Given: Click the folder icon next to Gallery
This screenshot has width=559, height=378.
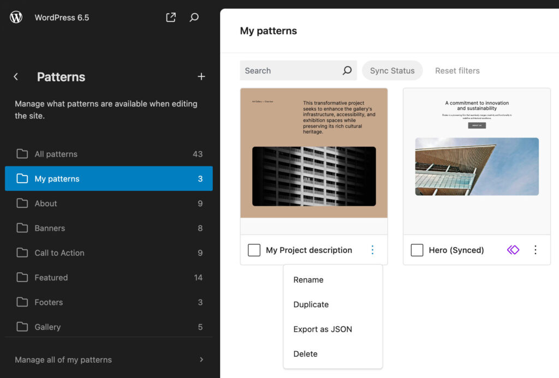Looking at the screenshot, I should [x=22, y=327].
